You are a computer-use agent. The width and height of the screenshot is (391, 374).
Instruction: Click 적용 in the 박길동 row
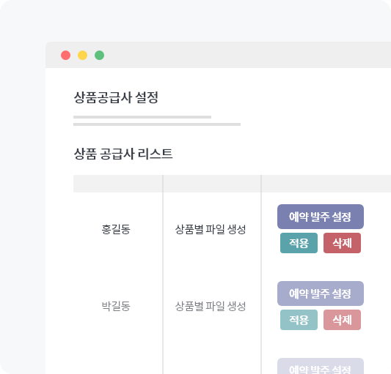(299, 320)
